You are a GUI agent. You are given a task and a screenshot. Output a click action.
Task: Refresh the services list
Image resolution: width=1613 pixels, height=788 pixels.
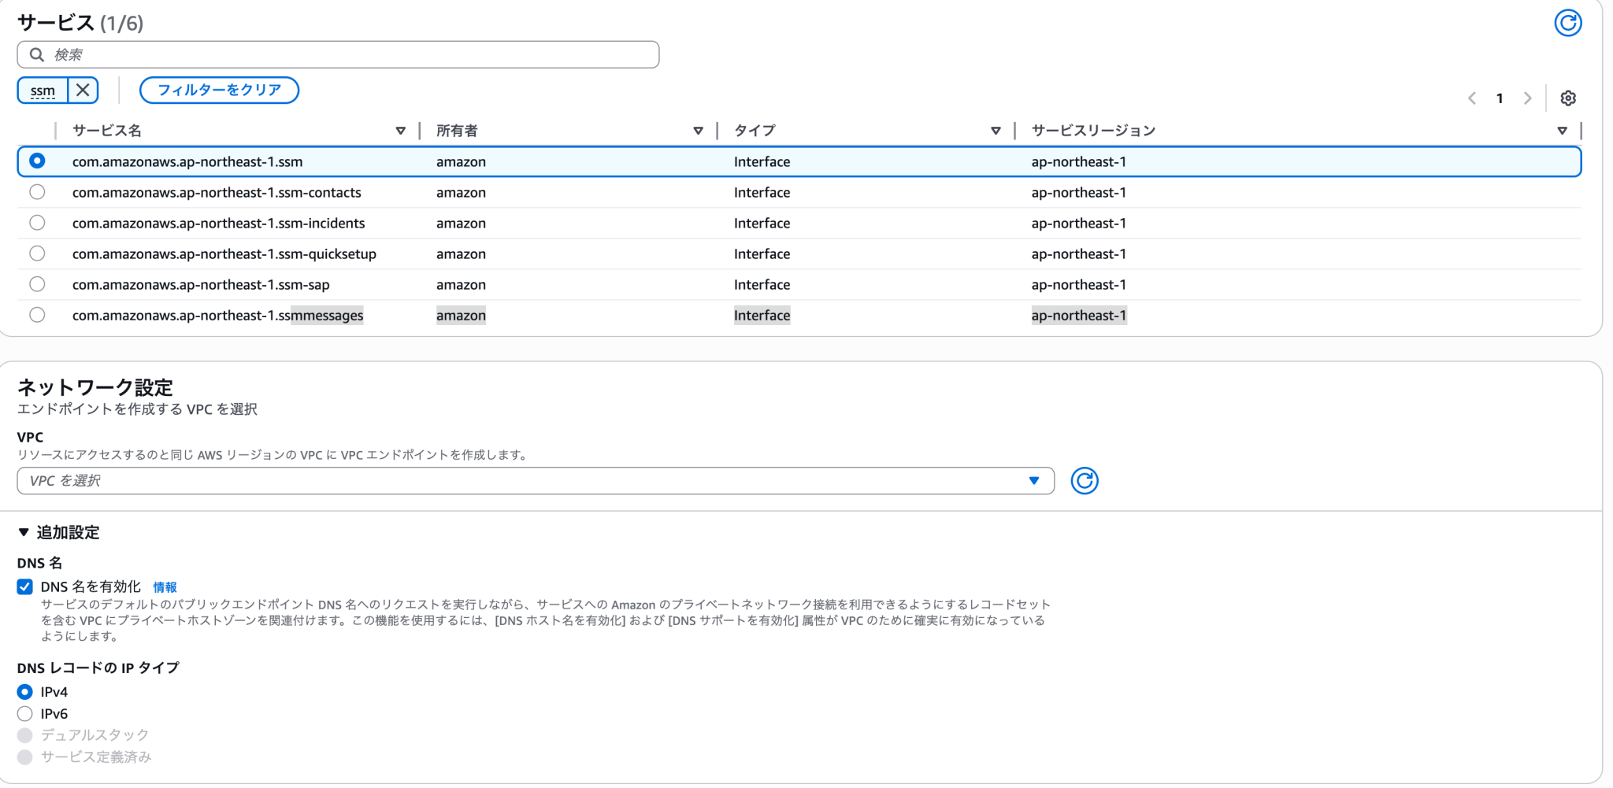click(1567, 23)
